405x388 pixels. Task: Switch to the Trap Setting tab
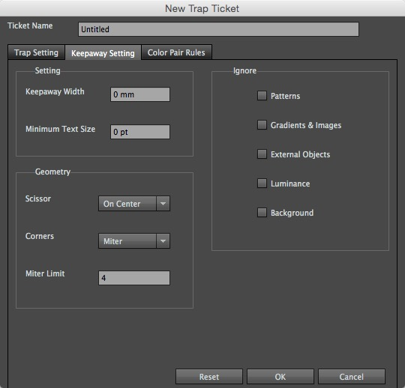click(x=36, y=52)
